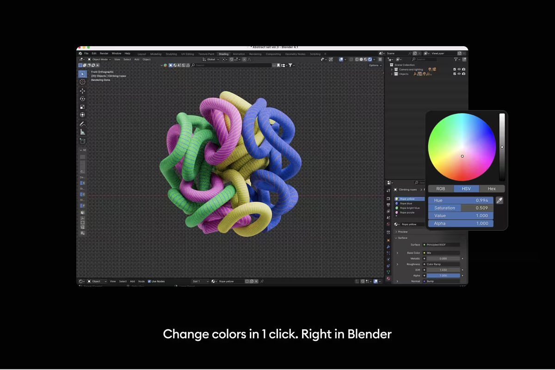
Task: Open the Render menu
Action: [104, 54]
